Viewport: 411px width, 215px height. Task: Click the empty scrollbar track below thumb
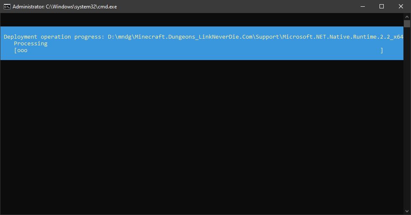pyautogui.click(x=407, y=118)
